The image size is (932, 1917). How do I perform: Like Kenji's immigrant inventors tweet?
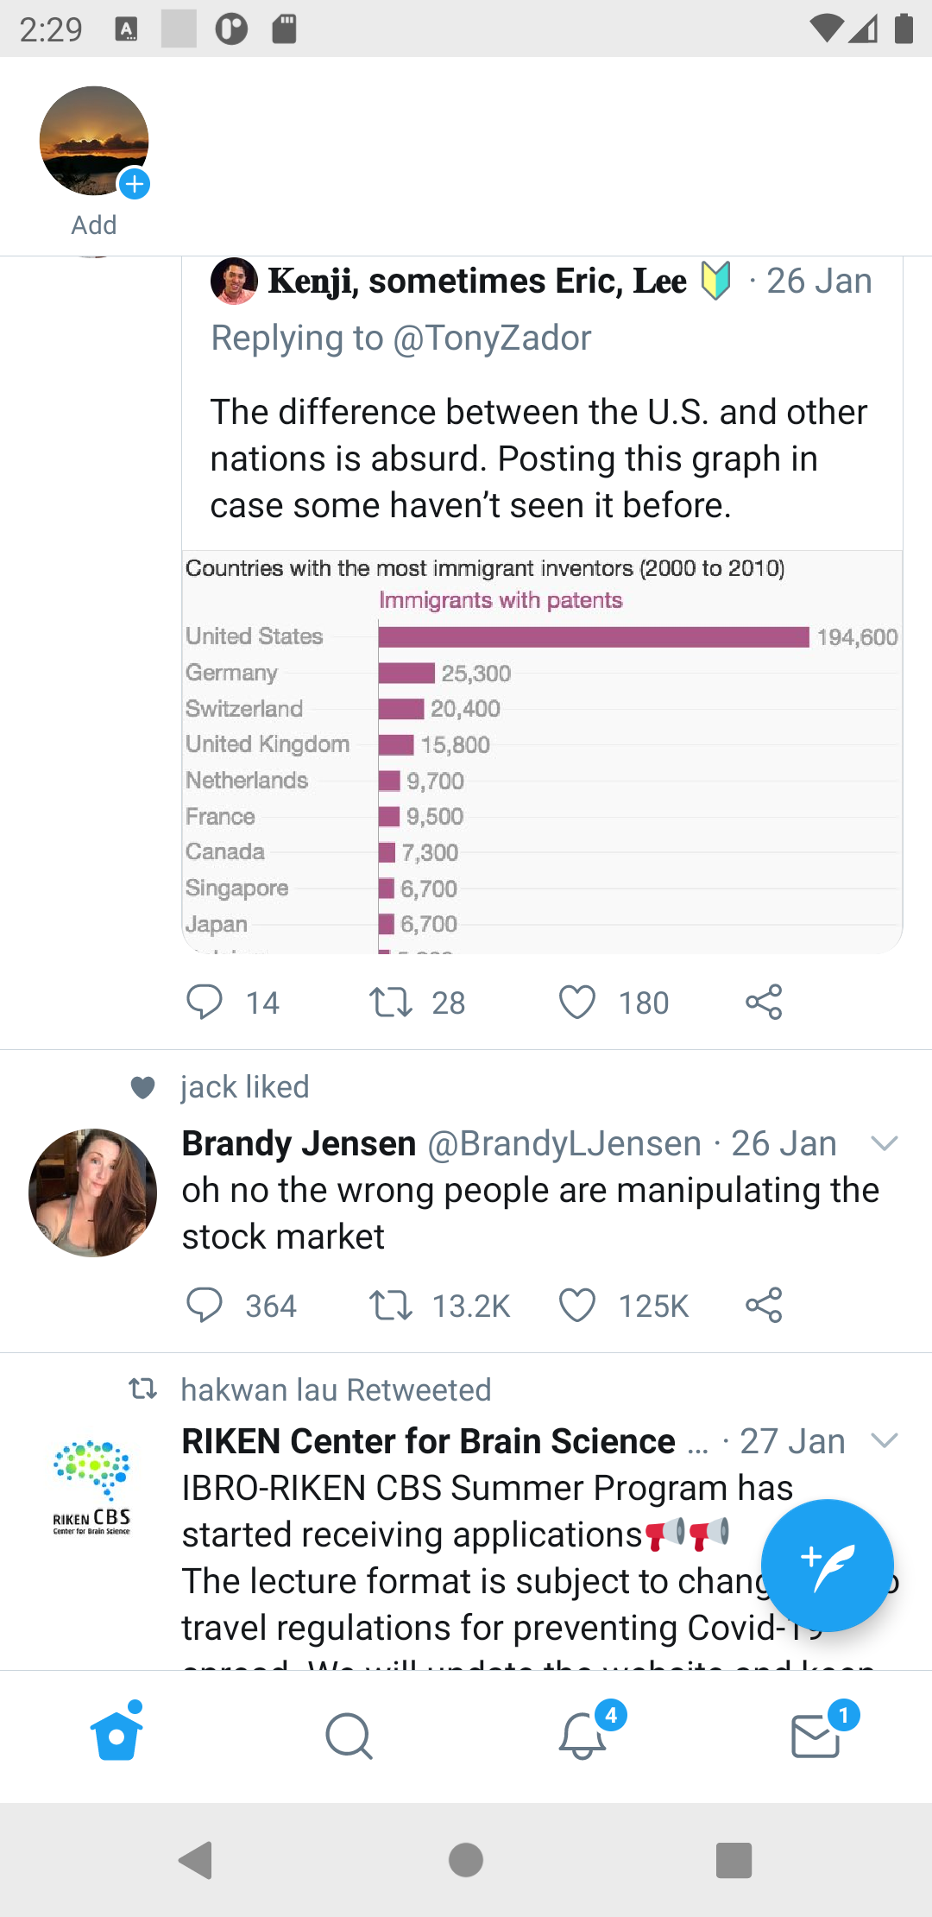click(577, 1003)
